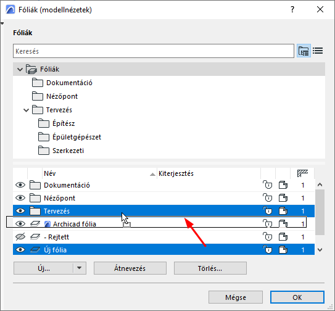335x311 pixels.
Task: Click intersection group column header icon
Action: (x=302, y=173)
